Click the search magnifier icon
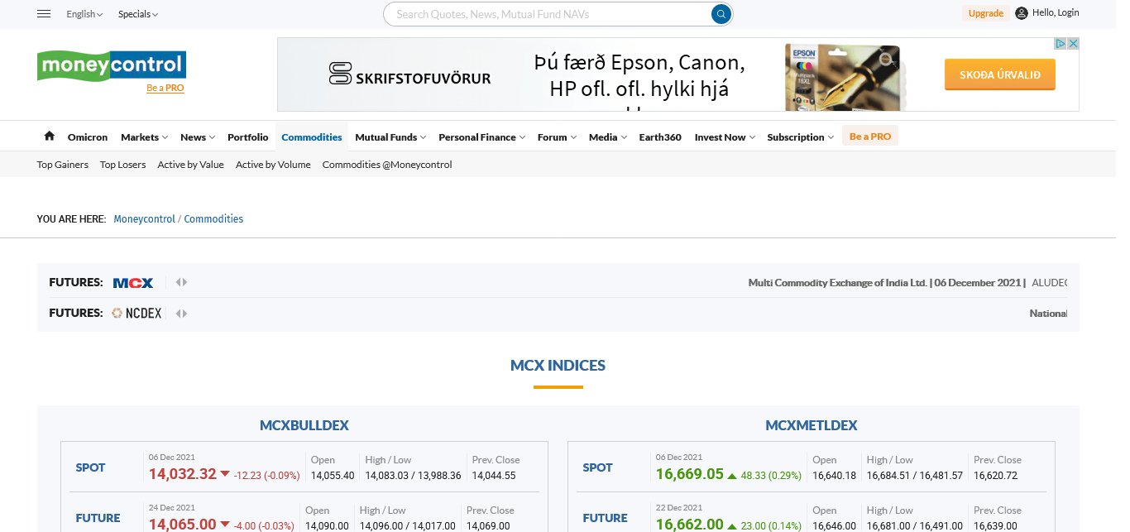 point(721,14)
